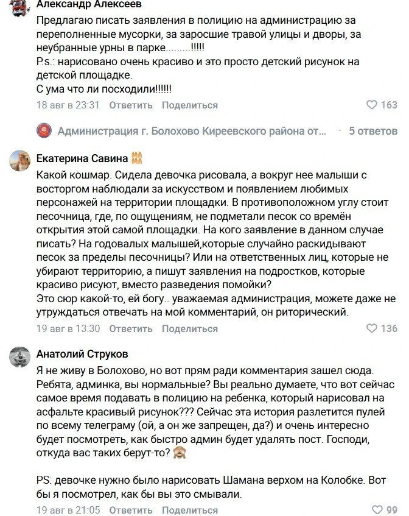
Task: Click the monkey emoji in Струков's comment
Action: [180, 453]
